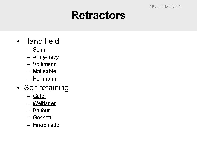Click the dash before Finochietto
Image resolution: width=197 pixels, height=148 pixels.
[28, 125]
